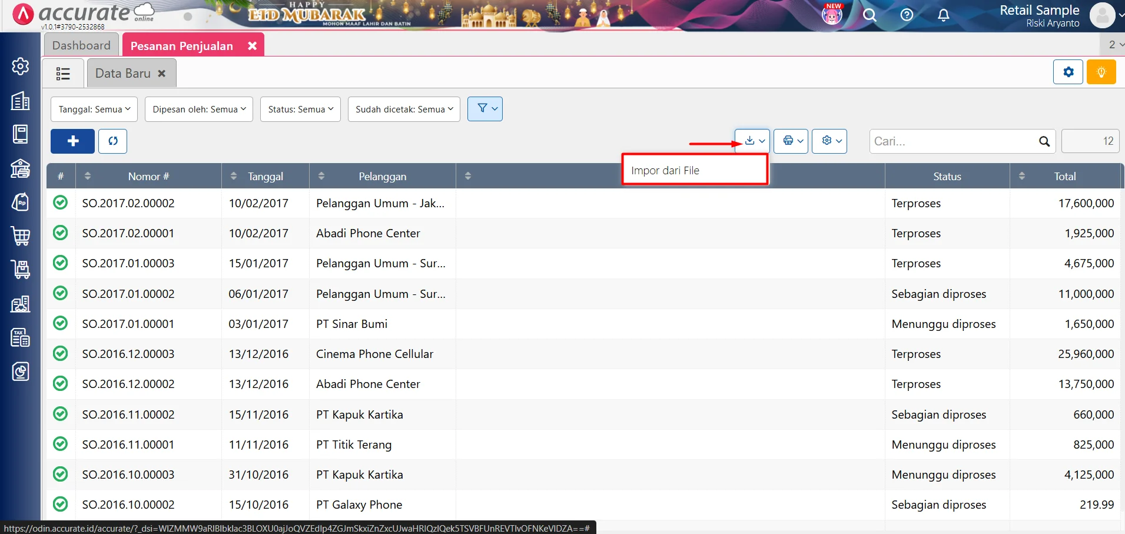Open order SO.2016.10.00003

(128, 475)
